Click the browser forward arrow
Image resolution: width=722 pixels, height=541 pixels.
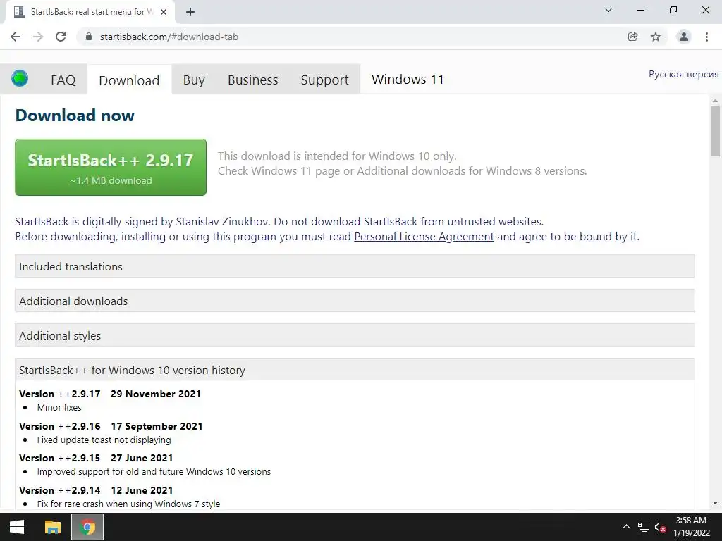coord(38,37)
